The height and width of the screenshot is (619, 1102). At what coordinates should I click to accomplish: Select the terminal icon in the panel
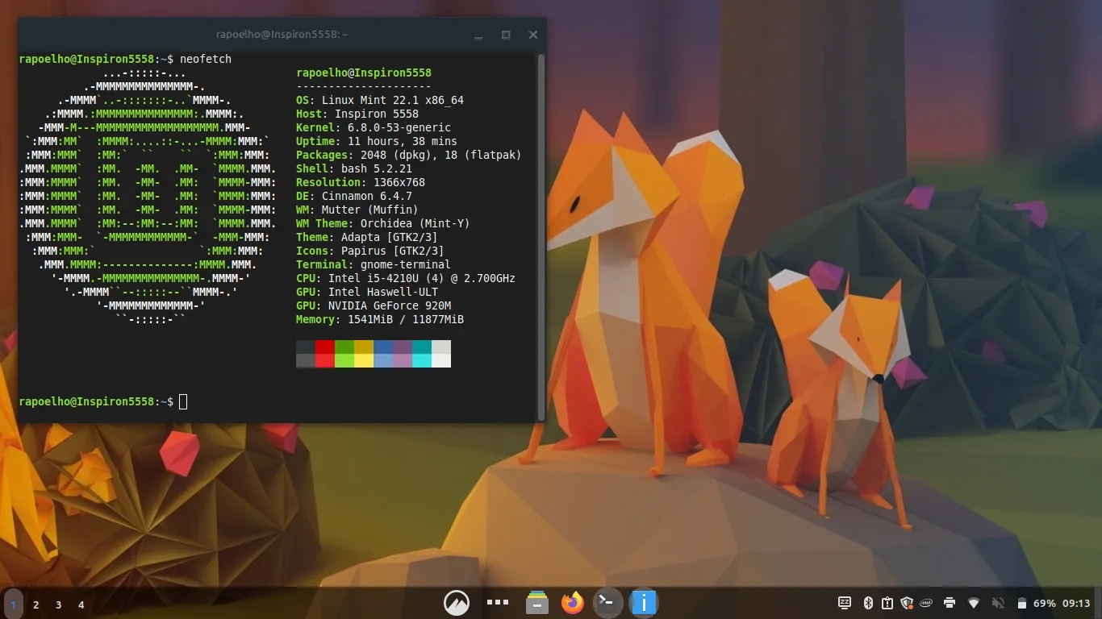[x=607, y=602]
